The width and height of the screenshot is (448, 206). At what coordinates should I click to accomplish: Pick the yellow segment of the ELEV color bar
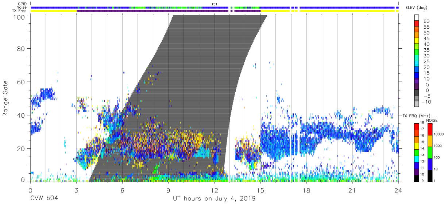point(416,41)
